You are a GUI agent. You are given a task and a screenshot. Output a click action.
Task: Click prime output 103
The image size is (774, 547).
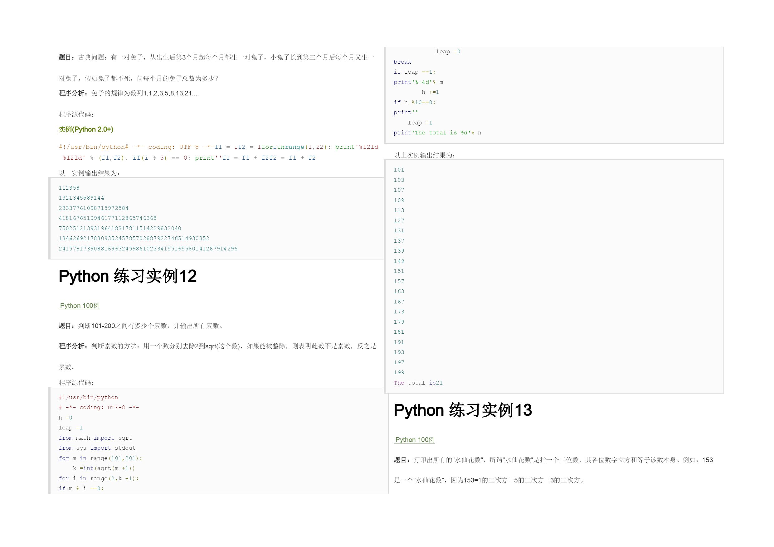click(399, 180)
